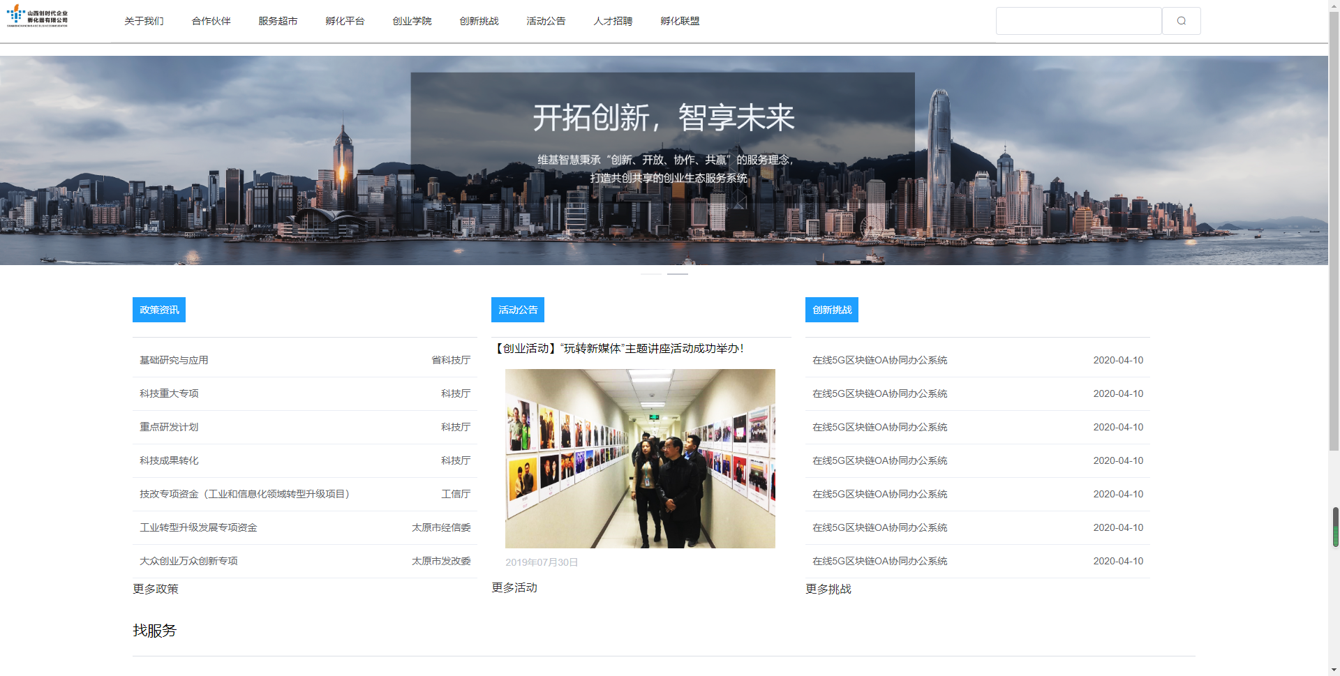The width and height of the screenshot is (1340, 676).
Task: Click the company logo in header
Action: pyautogui.click(x=38, y=17)
